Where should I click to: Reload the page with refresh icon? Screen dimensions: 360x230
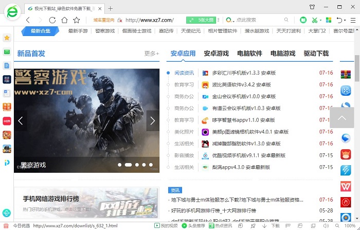52,20
